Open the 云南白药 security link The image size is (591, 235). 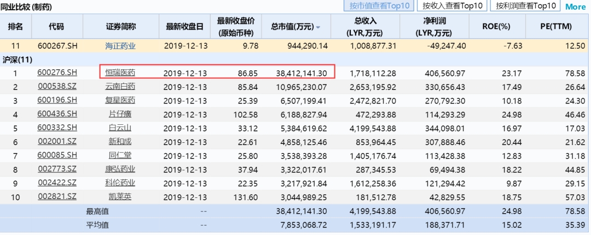[120, 87]
